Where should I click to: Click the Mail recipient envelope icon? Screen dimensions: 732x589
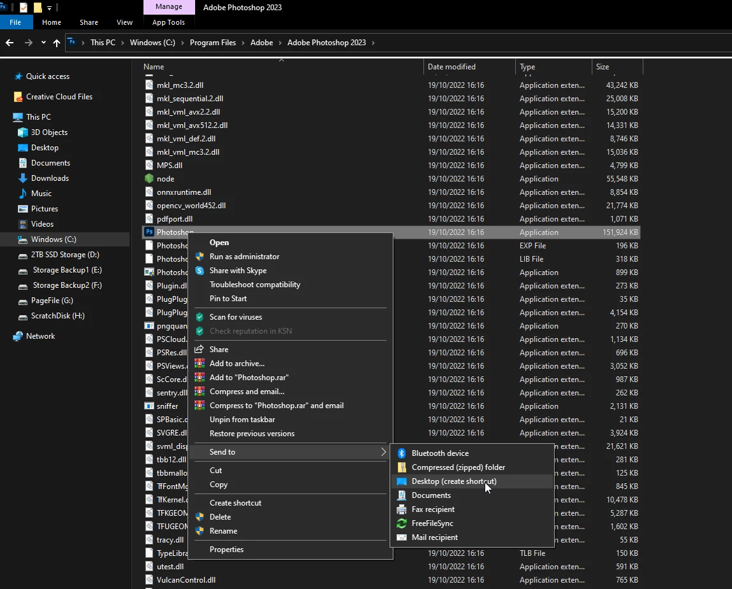pyautogui.click(x=402, y=537)
